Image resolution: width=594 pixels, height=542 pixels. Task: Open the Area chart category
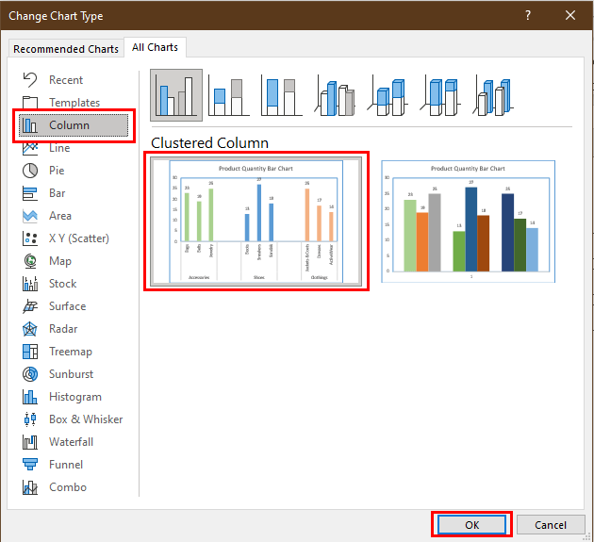point(74,216)
